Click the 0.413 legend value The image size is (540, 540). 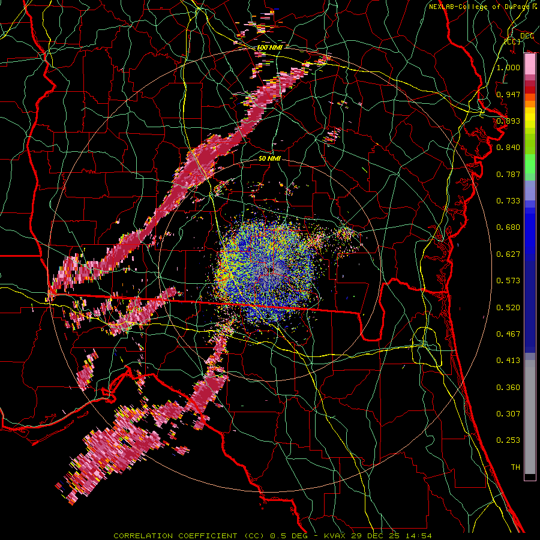pyautogui.click(x=508, y=360)
